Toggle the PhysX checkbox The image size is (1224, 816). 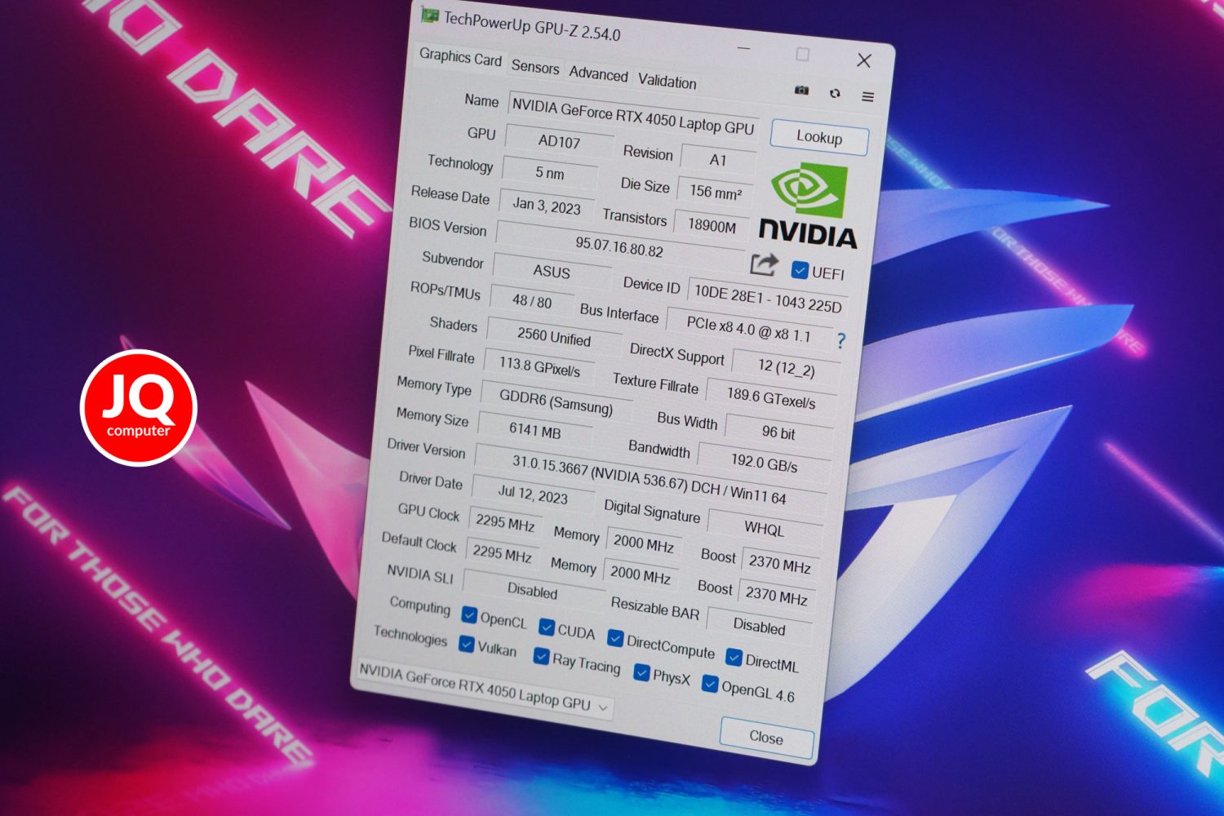(x=641, y=672)
